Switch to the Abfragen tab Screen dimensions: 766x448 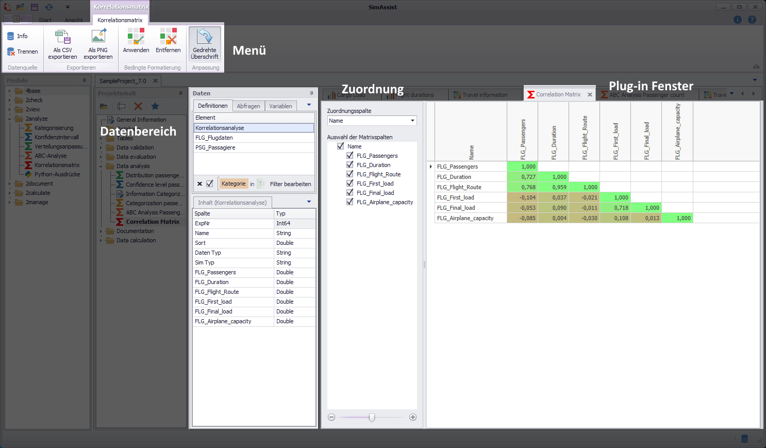click(248, 106)
